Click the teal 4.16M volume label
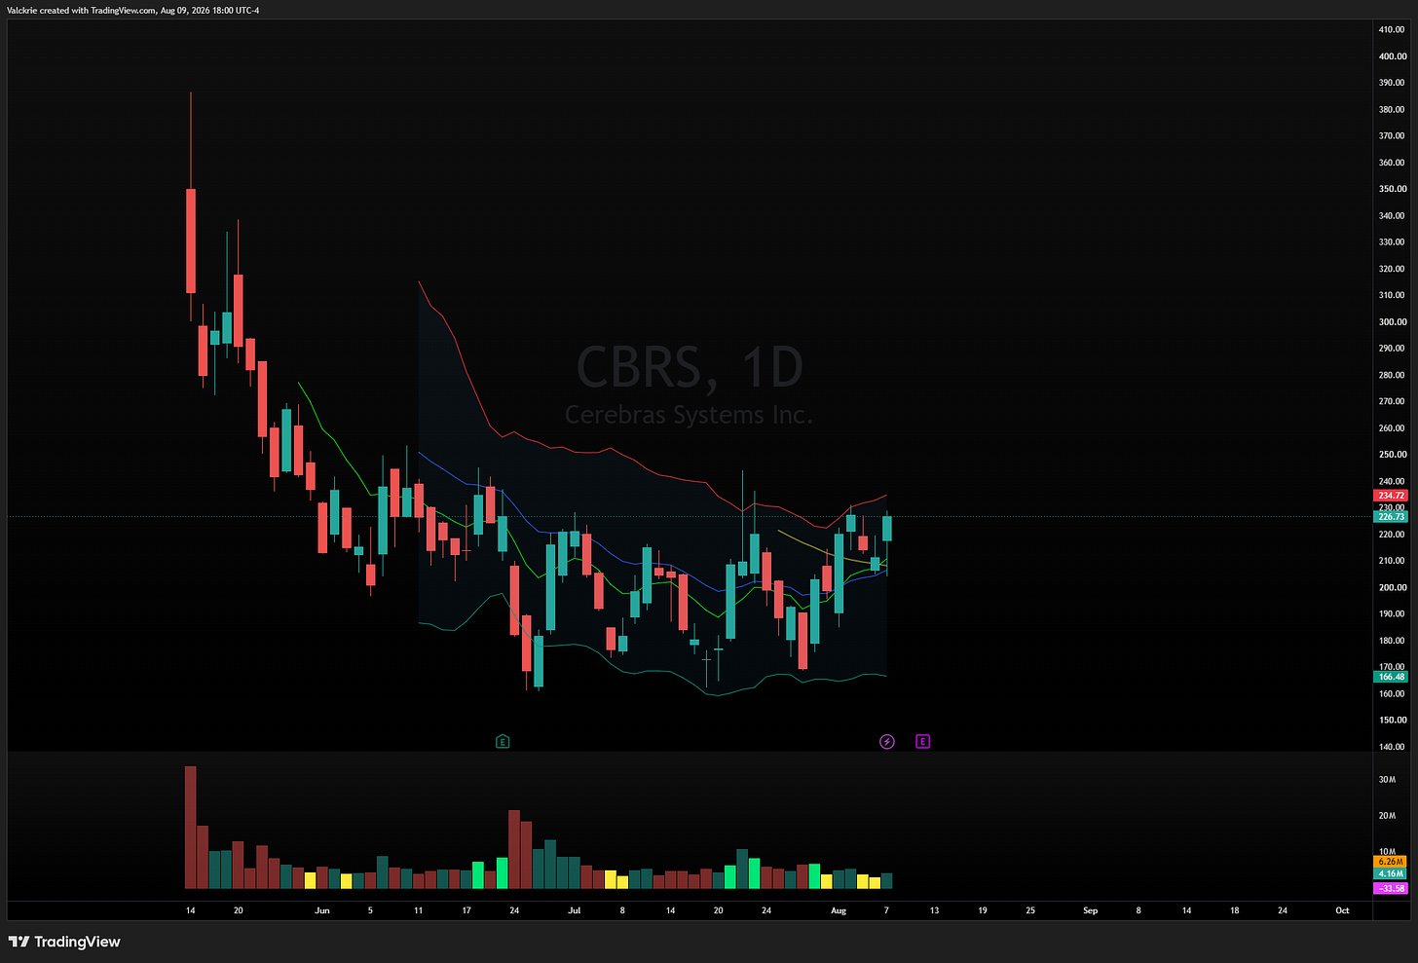The image size is (1418, 963). click(1391, 874)
